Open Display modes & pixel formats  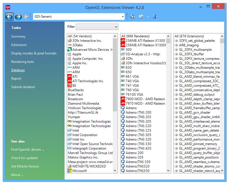(34, 53)
